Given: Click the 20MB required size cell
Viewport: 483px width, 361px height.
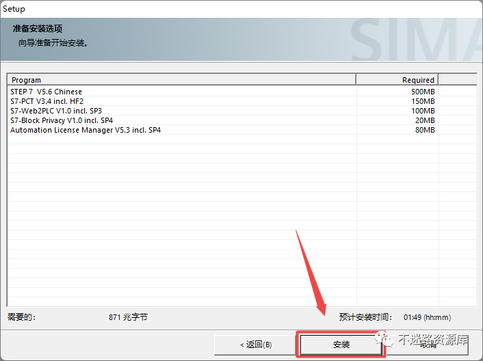Looking at the screenshot, I should click(425, 120).
